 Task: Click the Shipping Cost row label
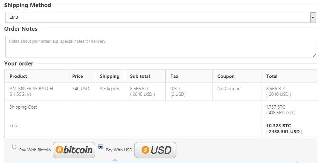pyautogui.click(x=23, y=107)
